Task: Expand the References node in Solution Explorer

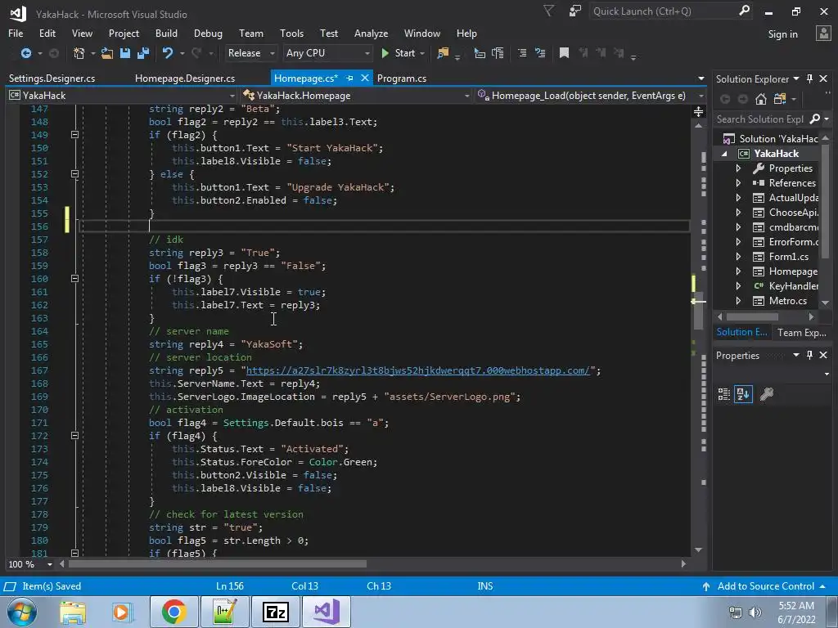Action: click(x=738, y=182)
